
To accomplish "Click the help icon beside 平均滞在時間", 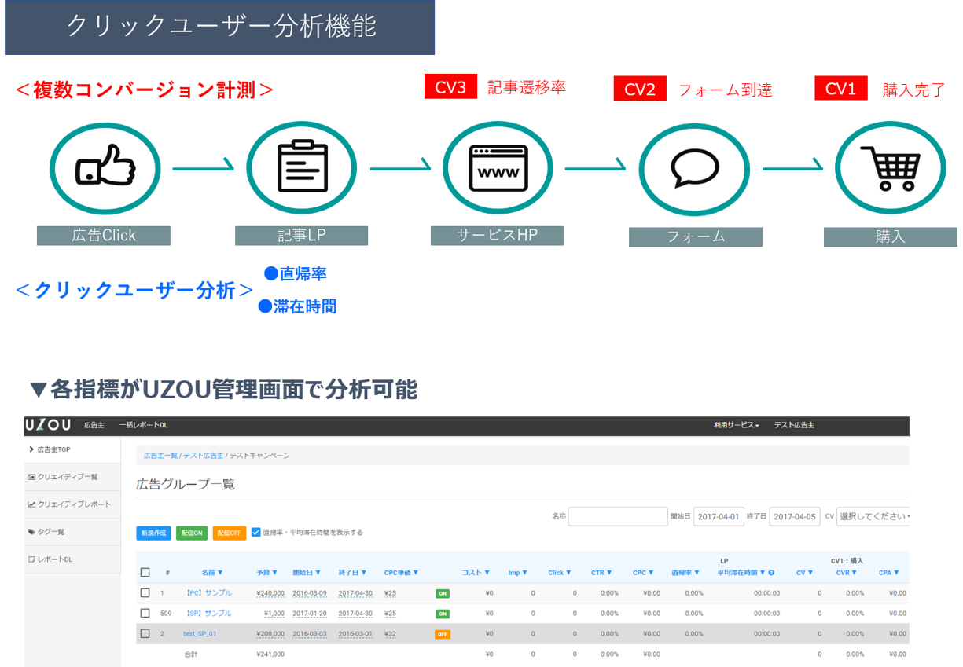I will click(771, 573).
